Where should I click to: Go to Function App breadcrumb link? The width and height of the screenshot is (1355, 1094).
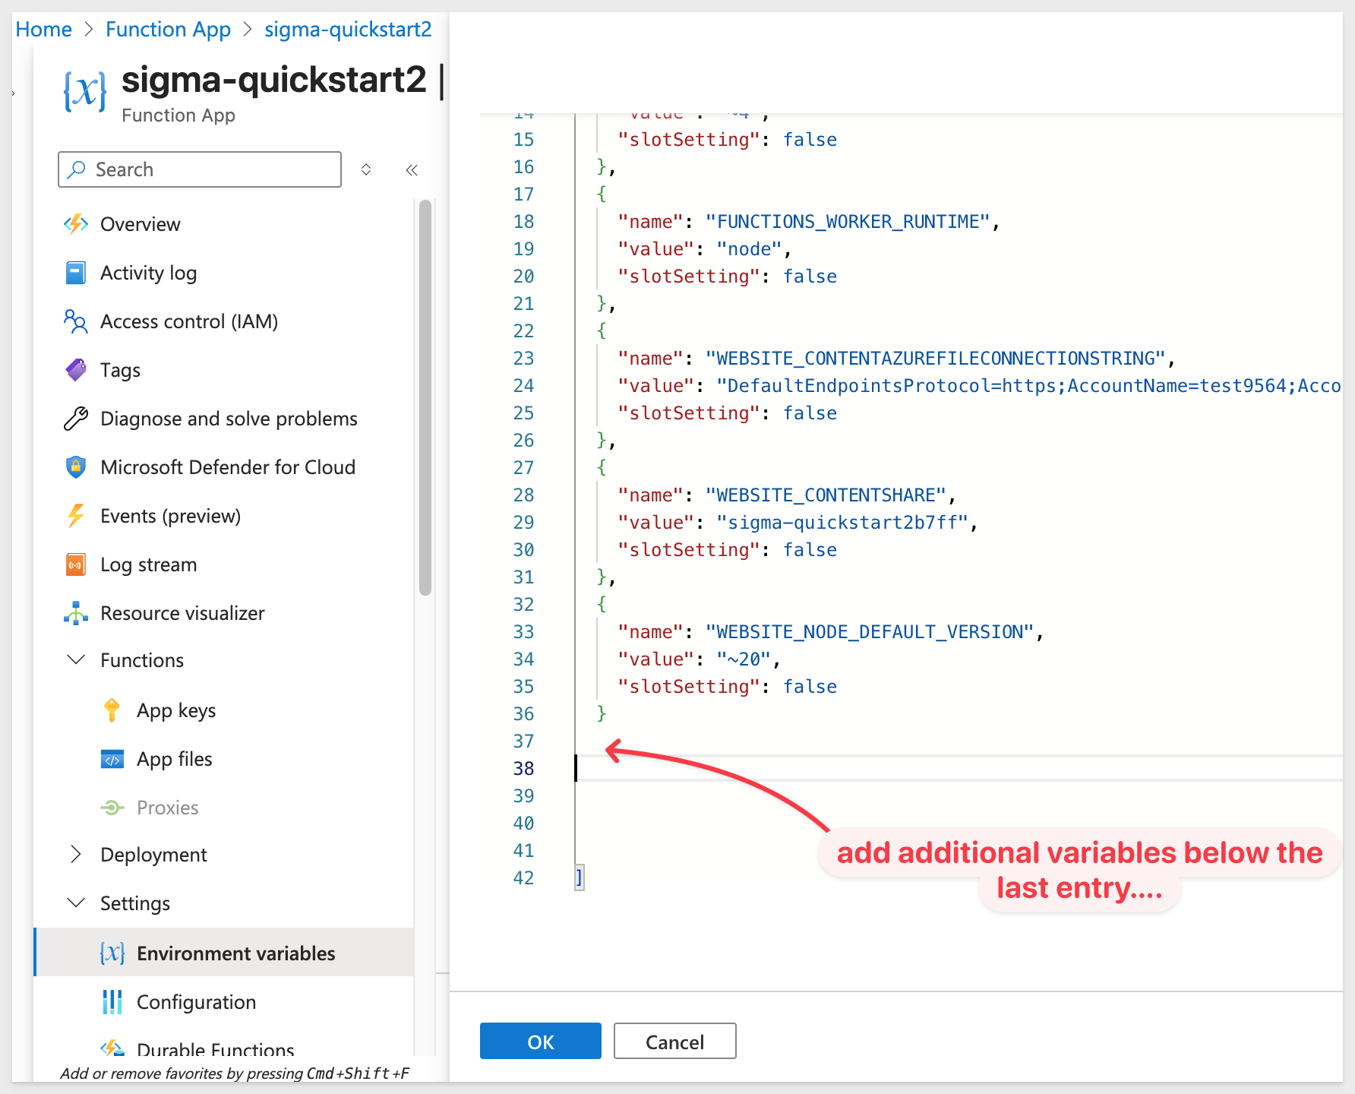click(168, 29)
